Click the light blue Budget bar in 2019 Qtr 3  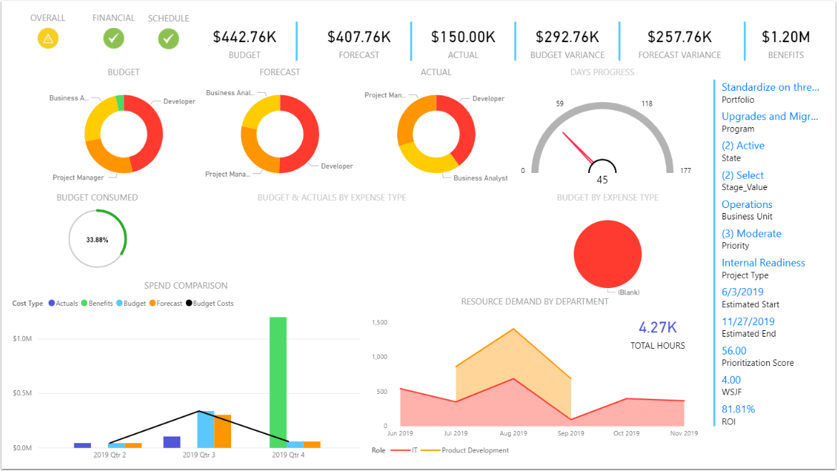pyautogui.click(x=205, y=430)
